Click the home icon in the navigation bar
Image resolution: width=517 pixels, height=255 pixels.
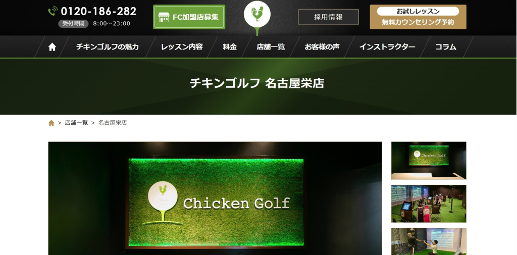[52, 47]
